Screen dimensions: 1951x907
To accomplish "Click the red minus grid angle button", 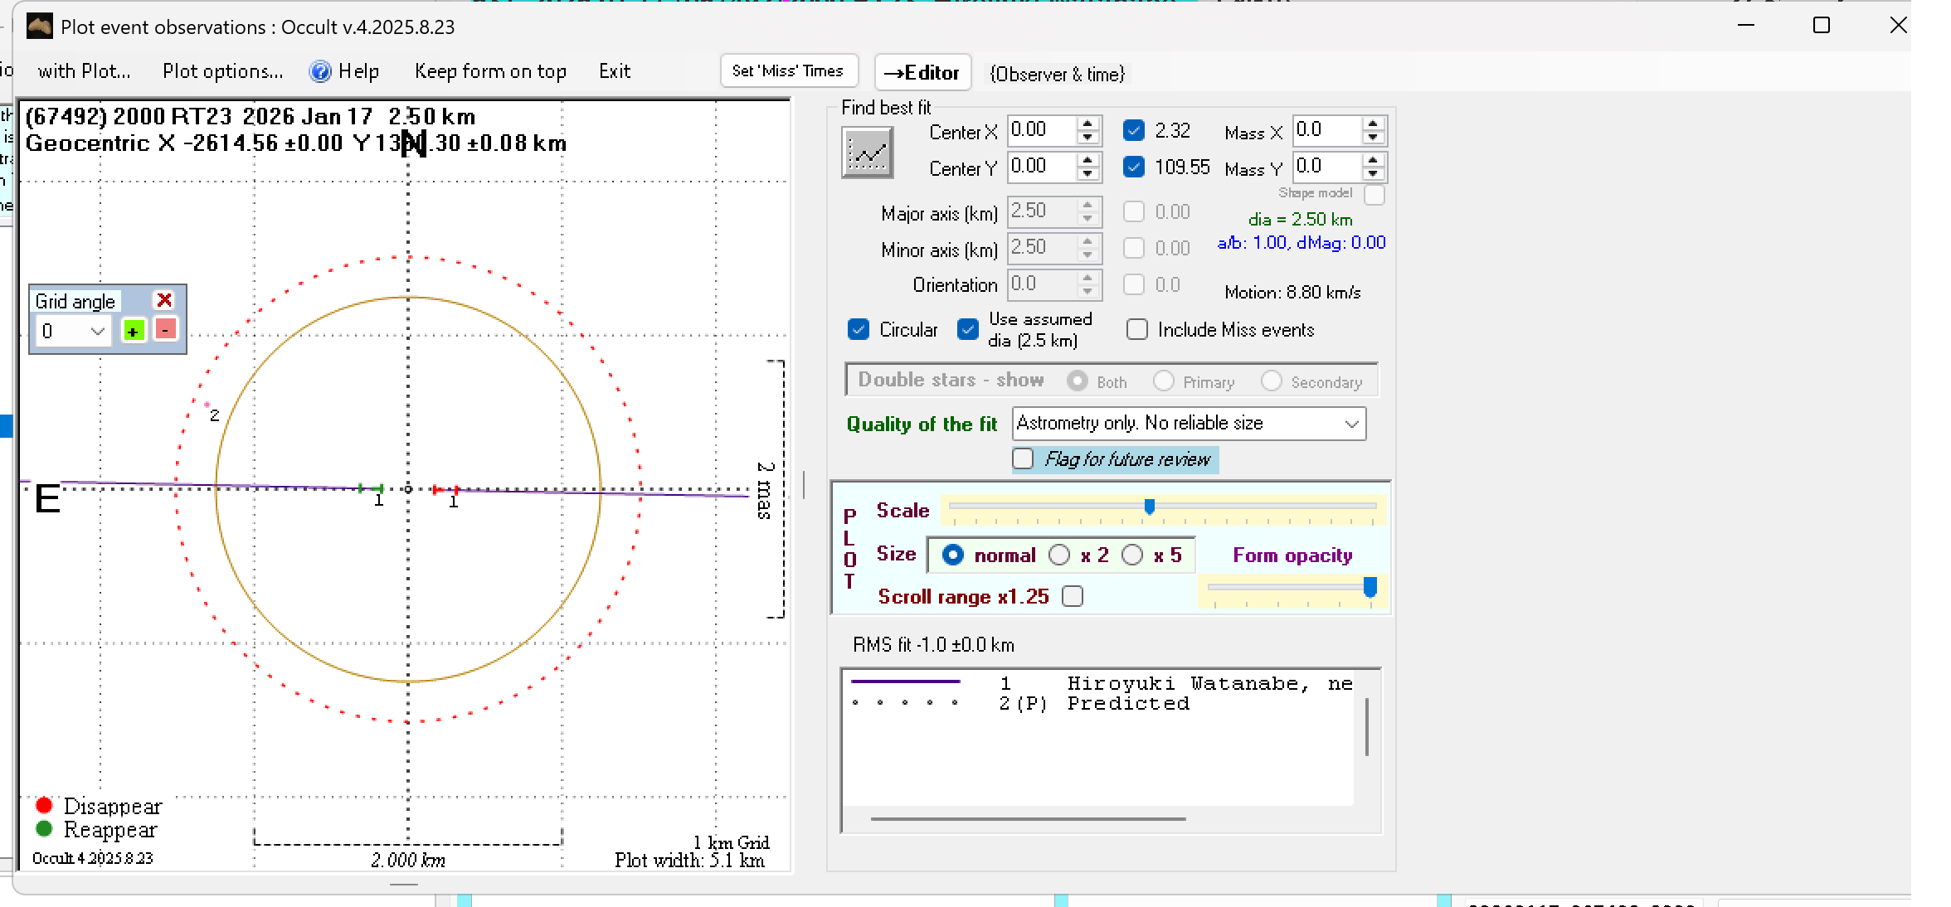I will [x=165, y=329].
